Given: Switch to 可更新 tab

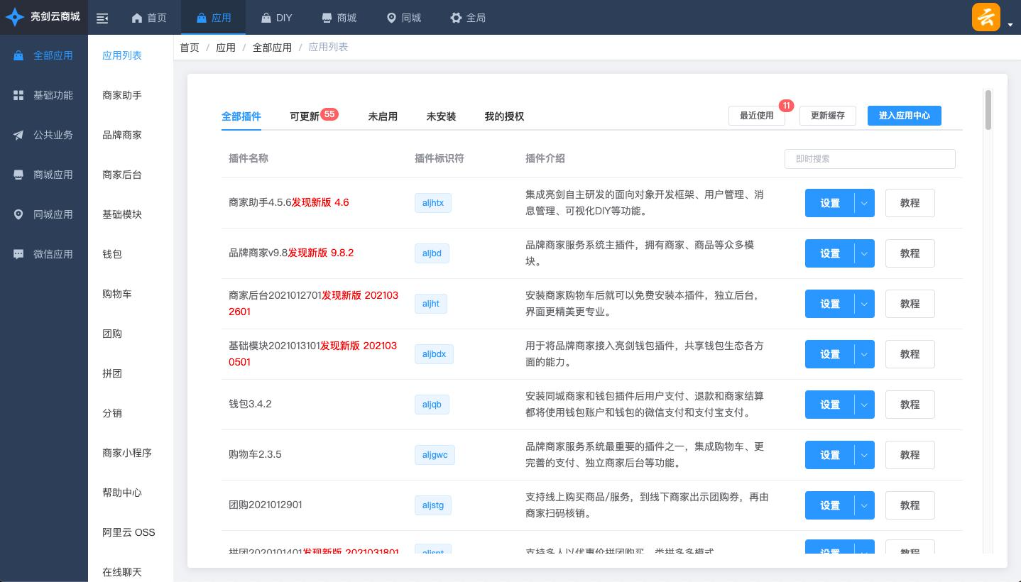Looking at the screenshot, I should pyautogui.click(x=305, y=116).
